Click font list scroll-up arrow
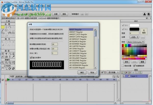This screenshot has width=153, height=105. coord(95,29)
